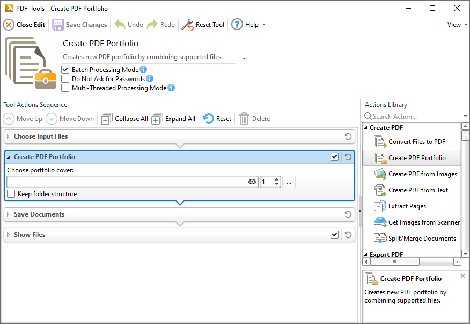Click the Close Edit button
This screenshot has width=470, height=324.
point(24,25)
